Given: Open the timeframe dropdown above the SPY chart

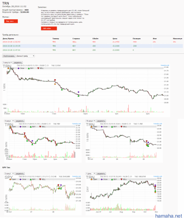Looking at the screenshot, I should click(x=9, y=173).
